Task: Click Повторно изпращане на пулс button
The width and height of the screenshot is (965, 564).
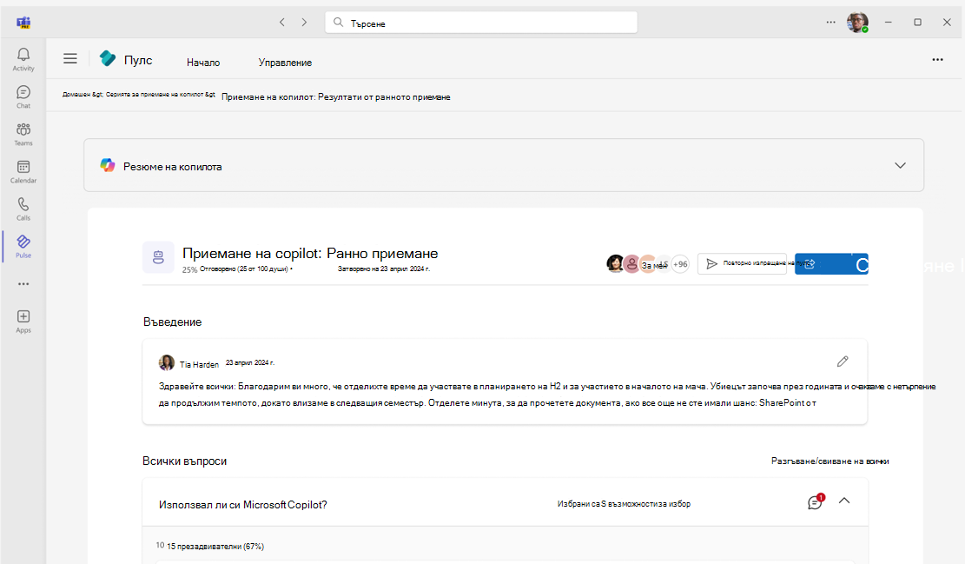Action: [x=743, y=263]
